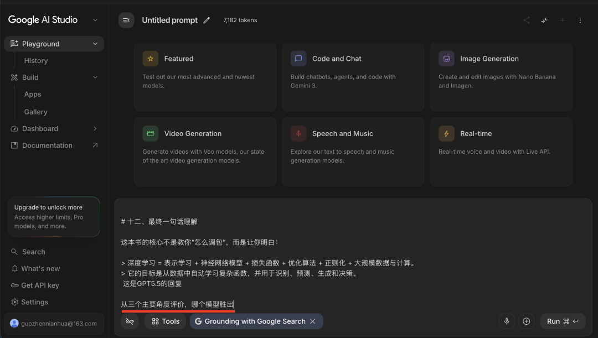Add media via the plus icon beside microphone
This screenshot has height=338, width=598.
[526, 321]
